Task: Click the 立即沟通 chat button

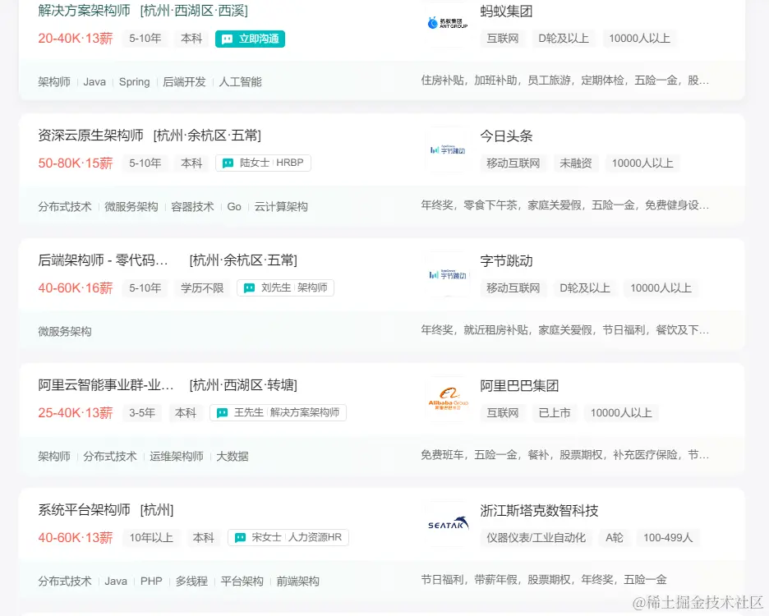Action: (x=250, y=39)
